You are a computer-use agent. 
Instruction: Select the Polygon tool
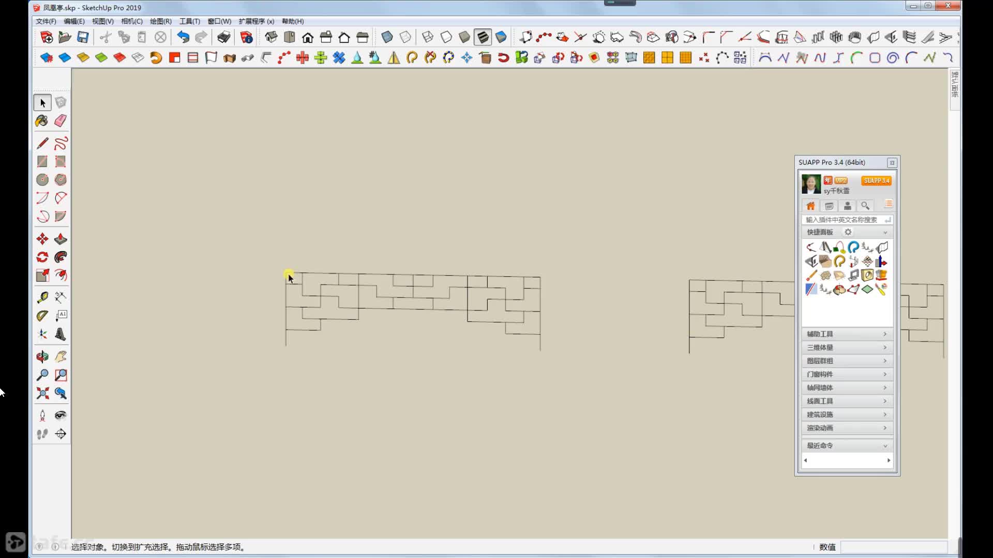pos(61,180)
